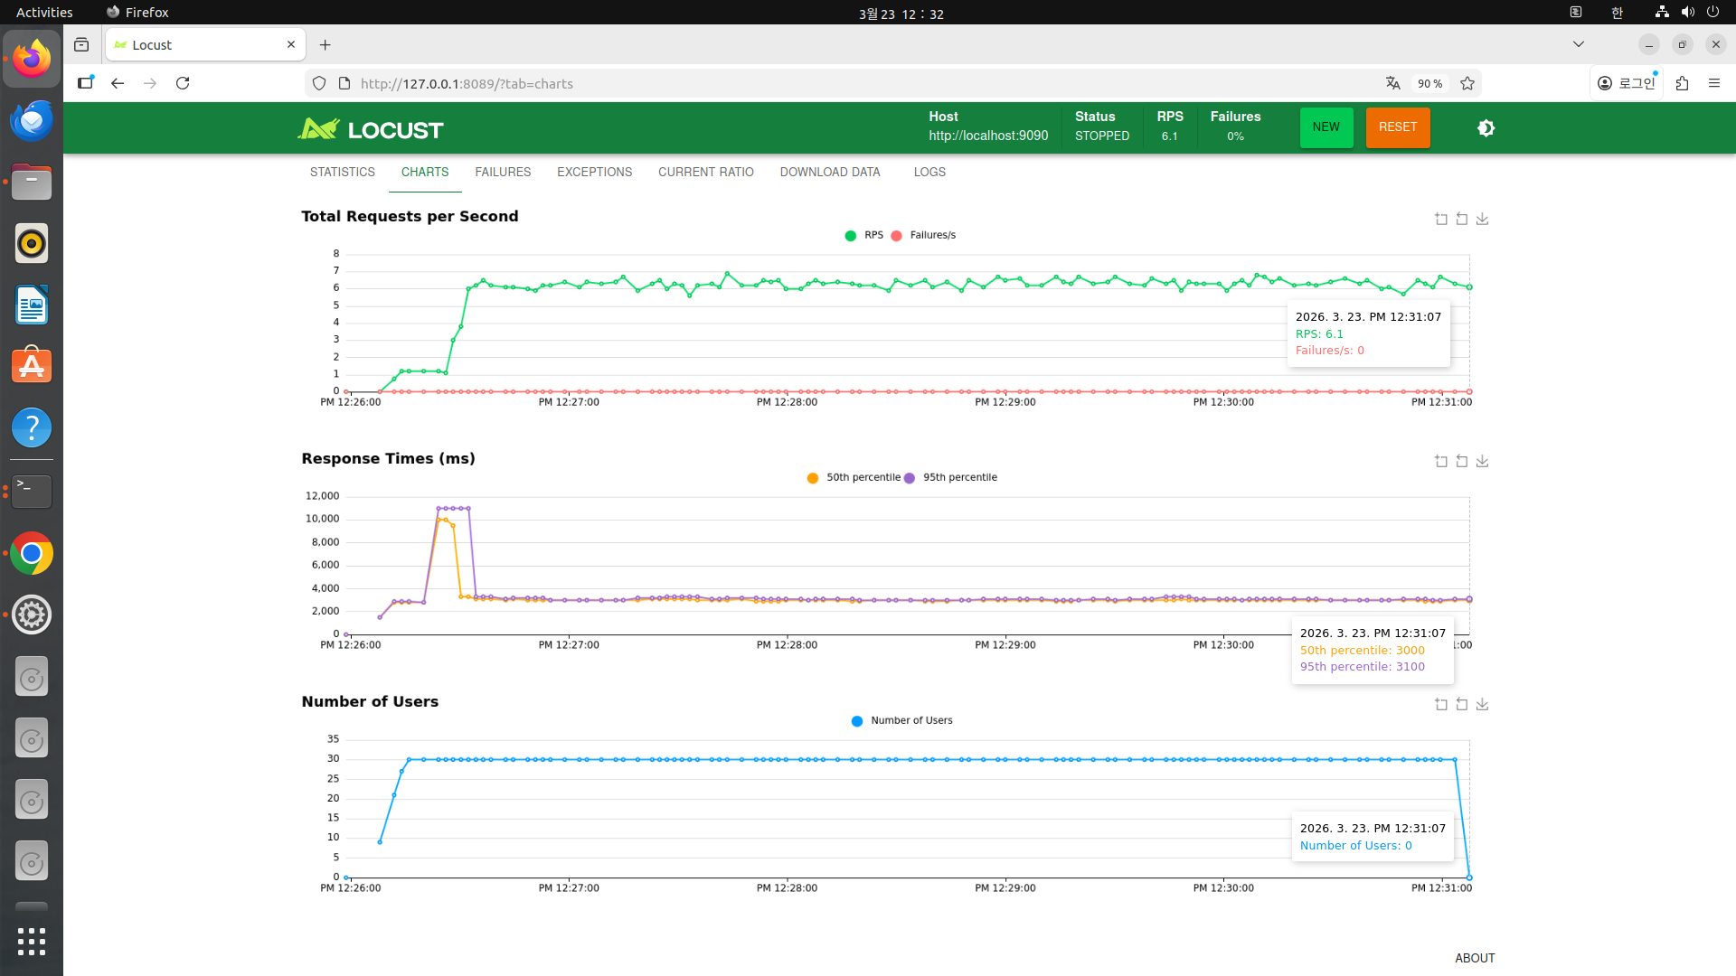
Task: Toggle dark mode with the theme icon
Action: click(x=1486, y=128)
